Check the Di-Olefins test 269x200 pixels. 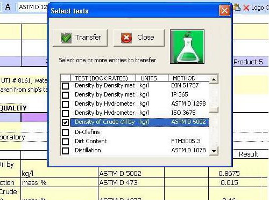pyautogui.click(x=65, y=132)
